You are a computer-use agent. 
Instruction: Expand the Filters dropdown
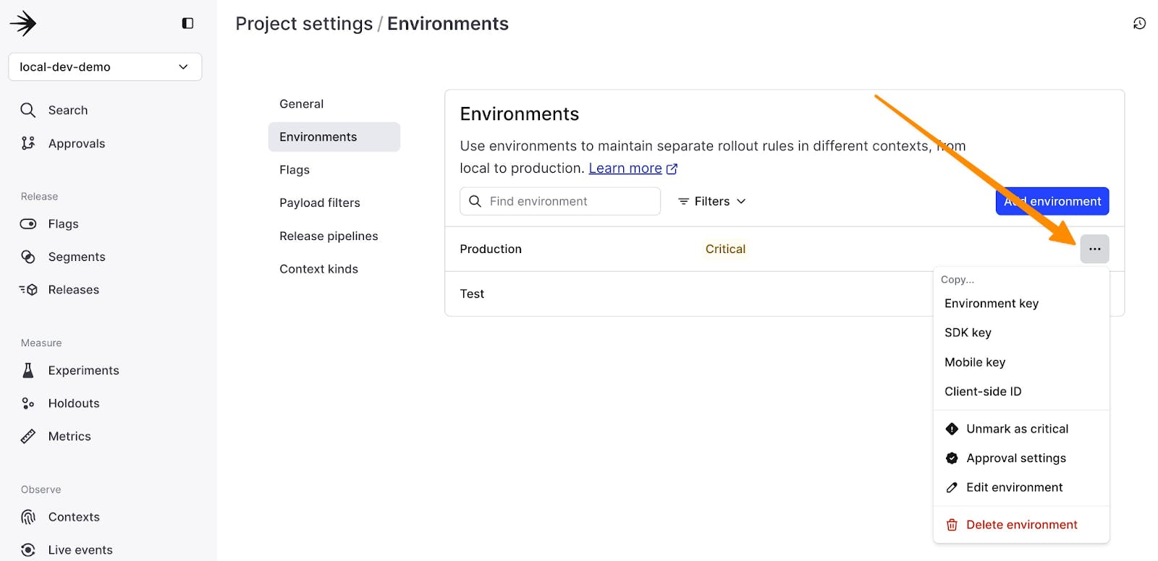[x=711, y=202]
